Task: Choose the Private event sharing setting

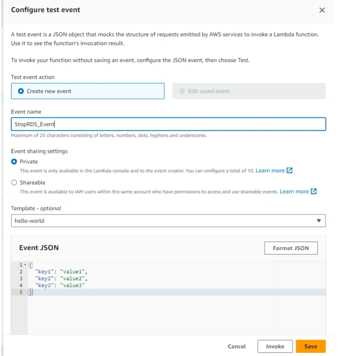Action: pyautogui.click(x=15, y=162)
